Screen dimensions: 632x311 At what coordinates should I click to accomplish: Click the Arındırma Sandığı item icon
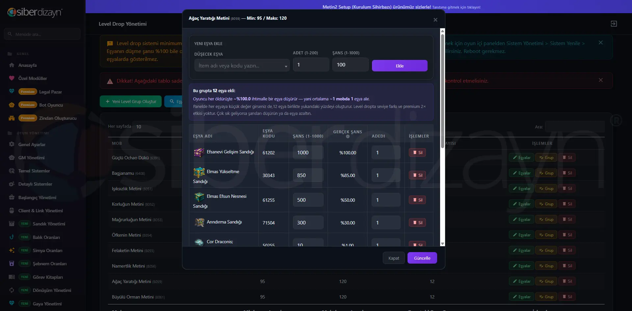[x=199, y=222]
